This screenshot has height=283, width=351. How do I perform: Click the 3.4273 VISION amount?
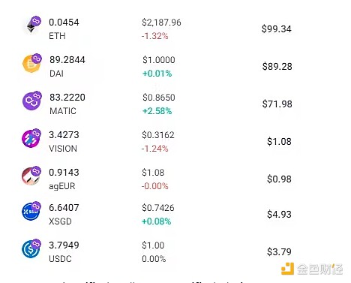coord(64,135)
